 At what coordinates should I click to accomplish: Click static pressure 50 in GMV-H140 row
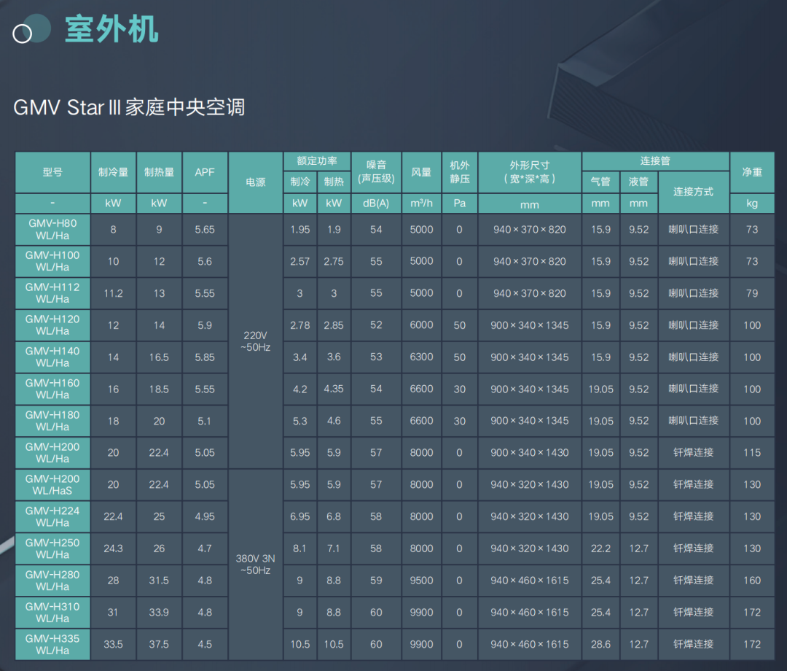click(x=460, y=357)
